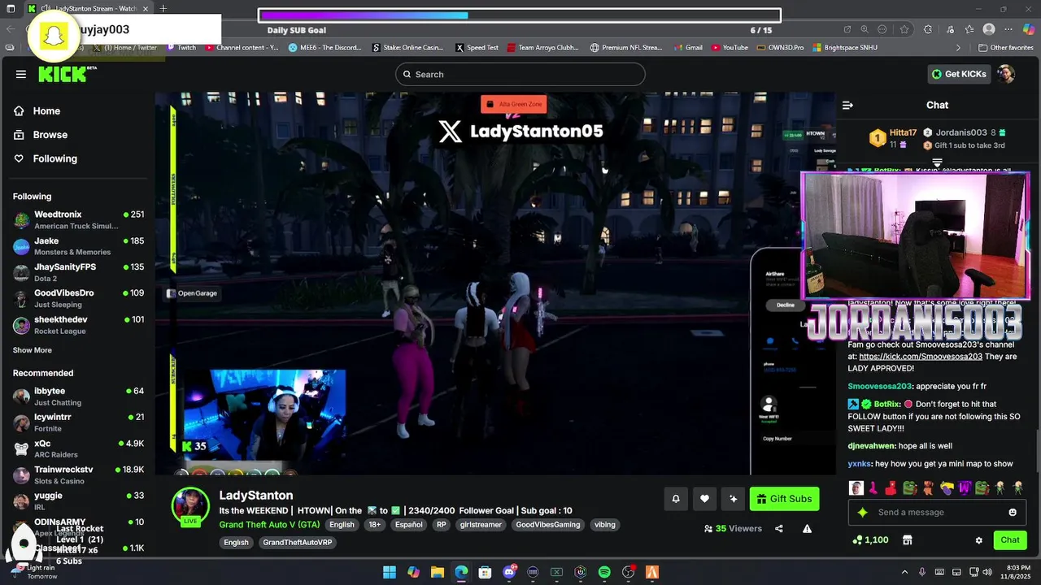Click the Gmail bookmark
This screenshot has width=1041, height=585.
pos(688,48)
